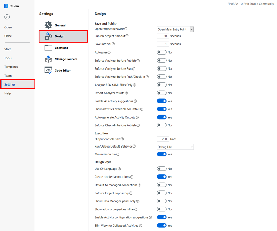Select Open in the Studio sidebar
Image resolution: width=277 pixels, height=231 pixels.
[8, 27]
